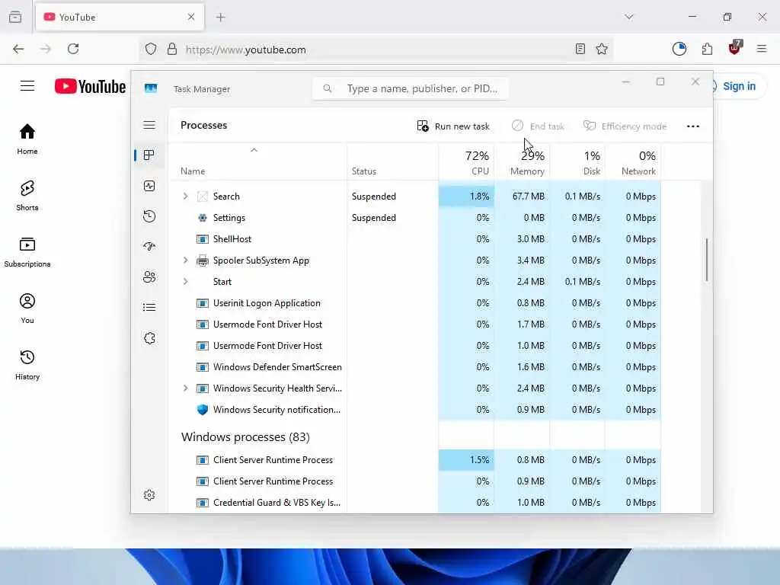Select the Settings process row
Image resolution: width=780 pixels, height=585 pixels.
[x=415, y=217]
